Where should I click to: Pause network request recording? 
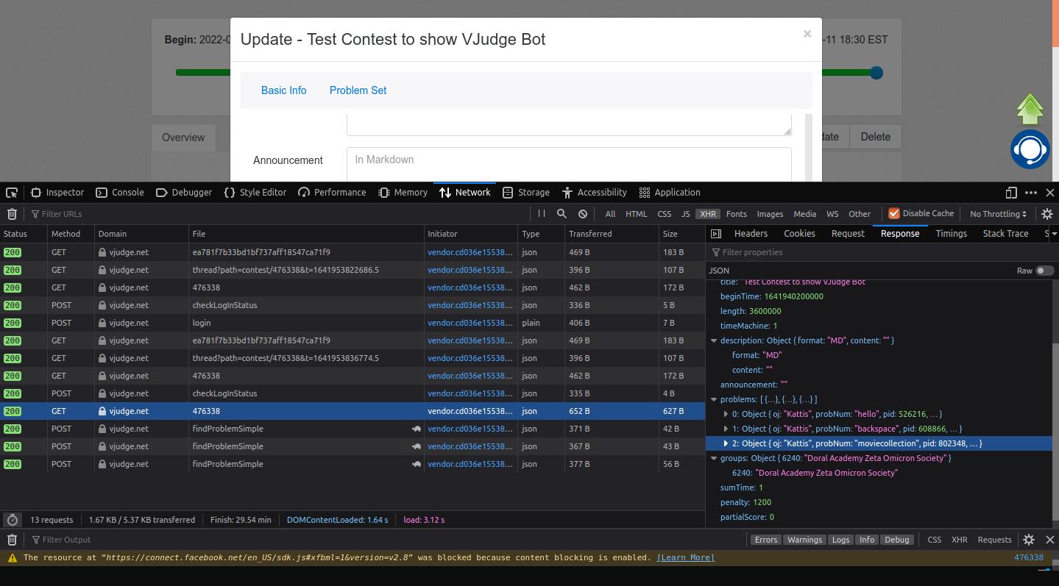coord(542,214)
